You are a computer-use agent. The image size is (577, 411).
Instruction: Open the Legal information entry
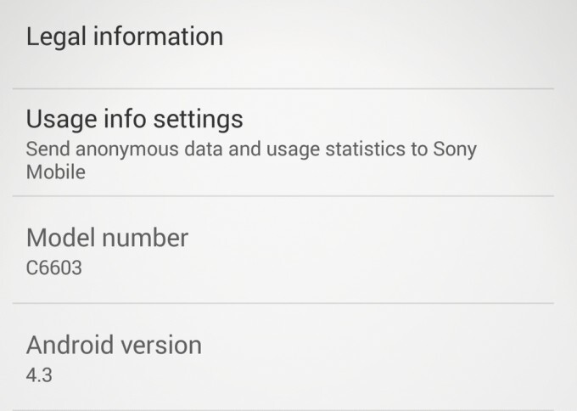point(125,37)
